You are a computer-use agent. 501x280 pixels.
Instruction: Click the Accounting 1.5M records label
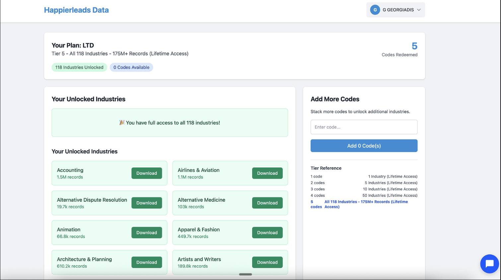tap(70, 173)
